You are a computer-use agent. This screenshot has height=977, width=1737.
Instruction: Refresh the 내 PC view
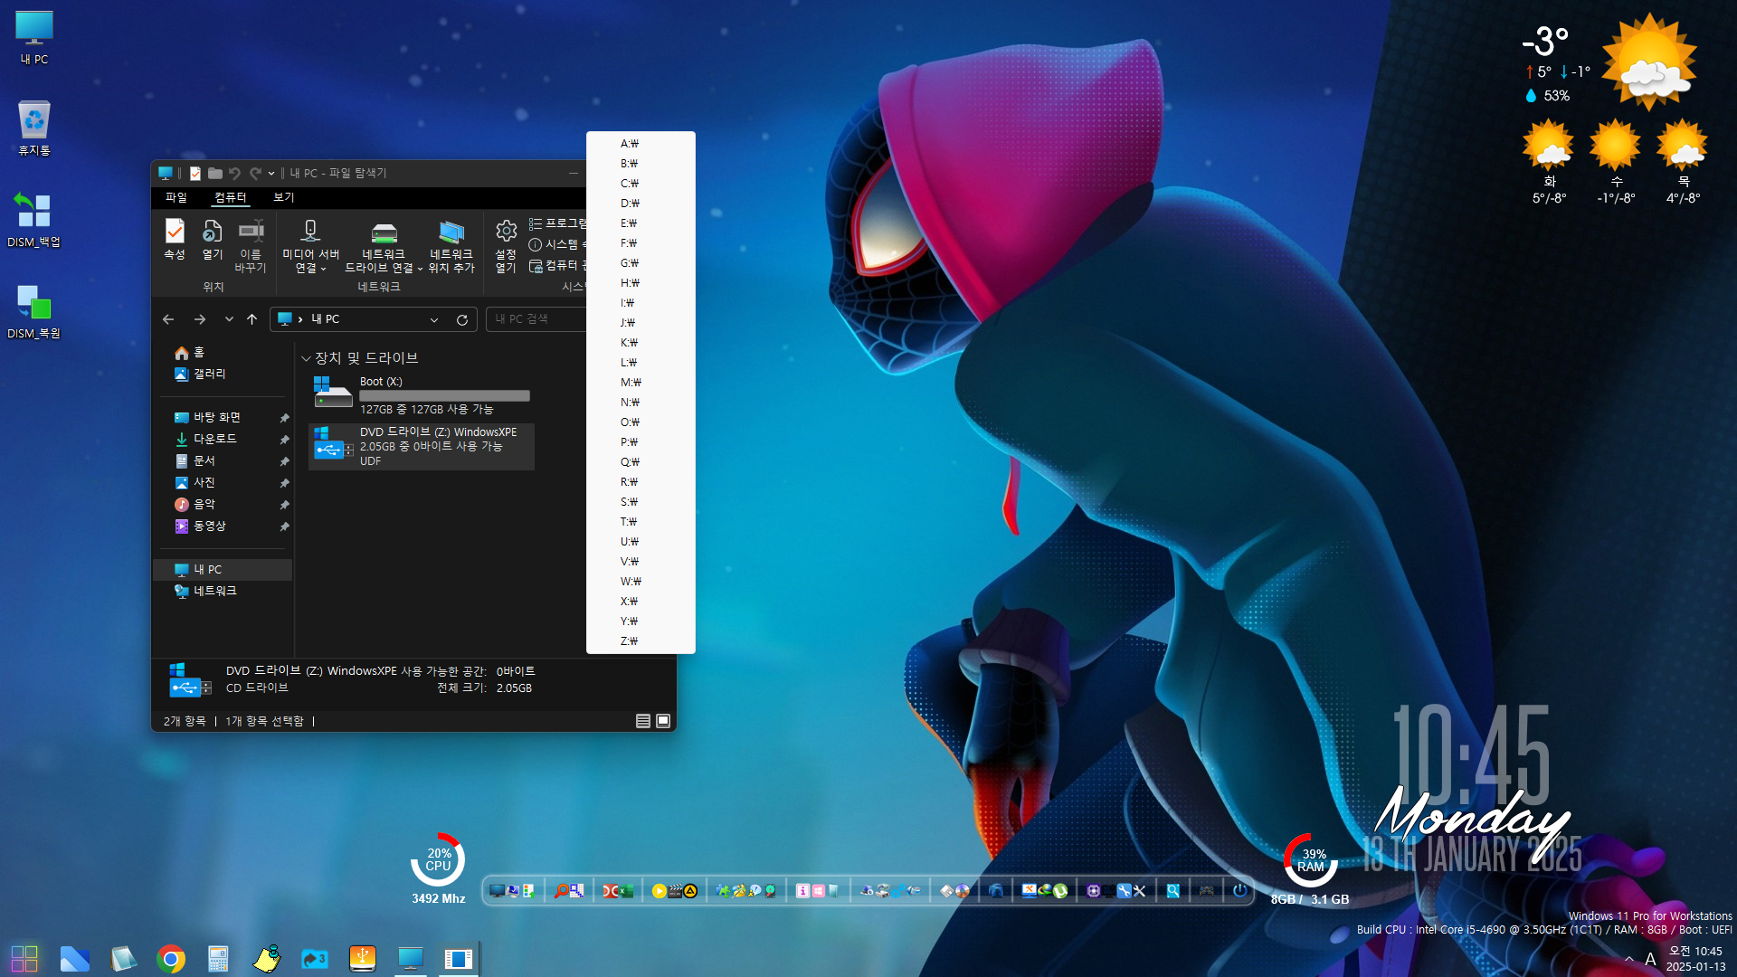point(462,319)
